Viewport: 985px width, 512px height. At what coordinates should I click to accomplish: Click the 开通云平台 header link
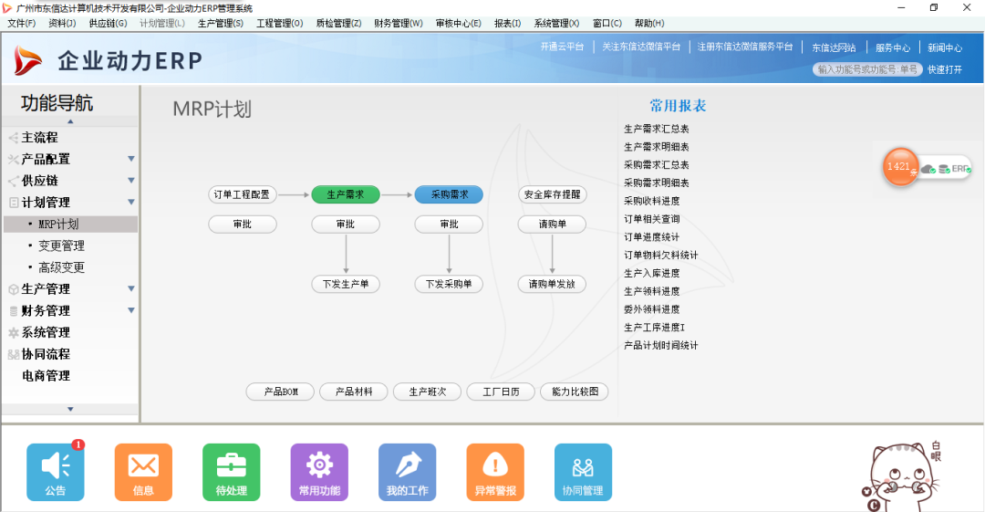click(562, 47)
